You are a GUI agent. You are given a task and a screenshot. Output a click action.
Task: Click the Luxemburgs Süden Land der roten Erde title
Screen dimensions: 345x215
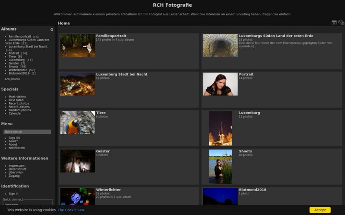[276, 36]
